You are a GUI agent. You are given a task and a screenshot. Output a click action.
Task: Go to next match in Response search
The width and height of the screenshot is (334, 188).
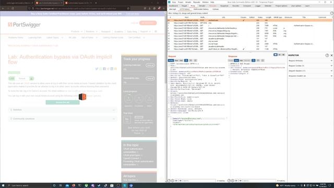pyautogui.click(x=240, y=181)
